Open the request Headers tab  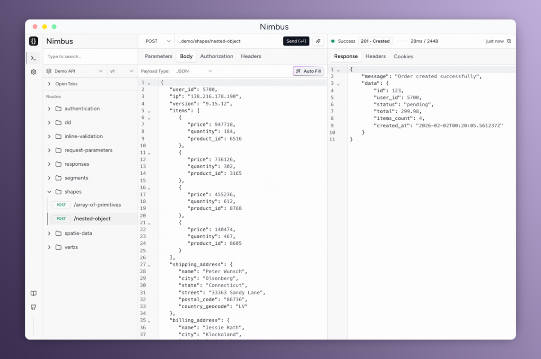(x=251, y=56)
